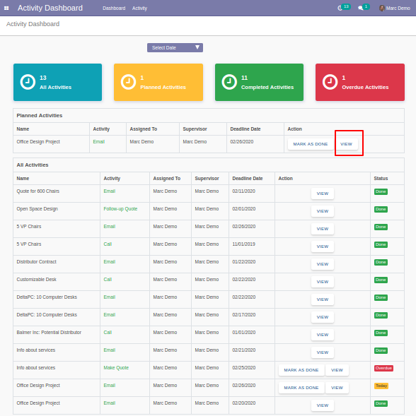Open the Dashboard menu item

[114, 8]
